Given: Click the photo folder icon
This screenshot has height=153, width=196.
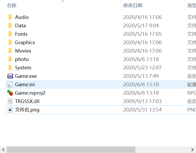Looking at the screenshot, I should click(10, 59).
